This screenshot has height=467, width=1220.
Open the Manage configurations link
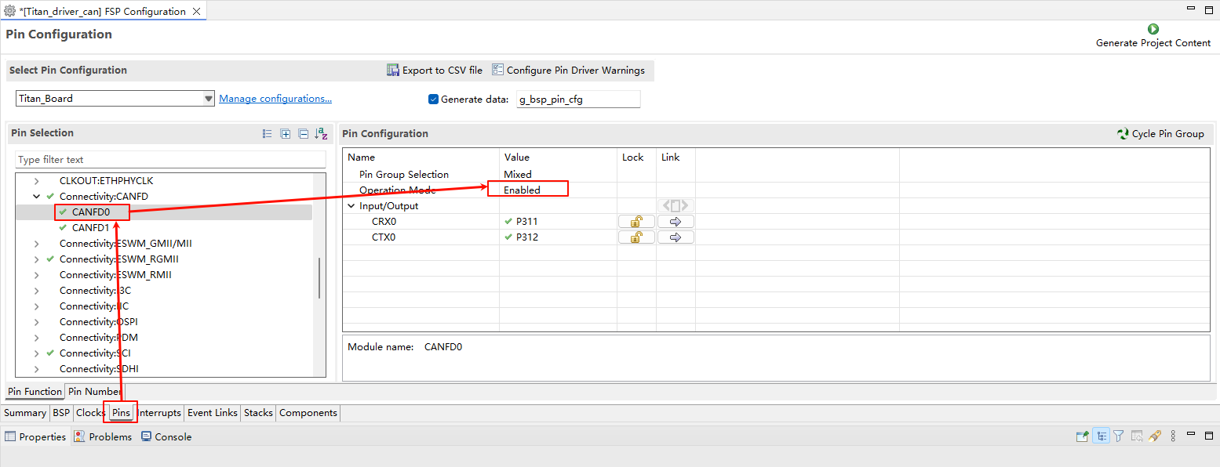pos(275,99)
